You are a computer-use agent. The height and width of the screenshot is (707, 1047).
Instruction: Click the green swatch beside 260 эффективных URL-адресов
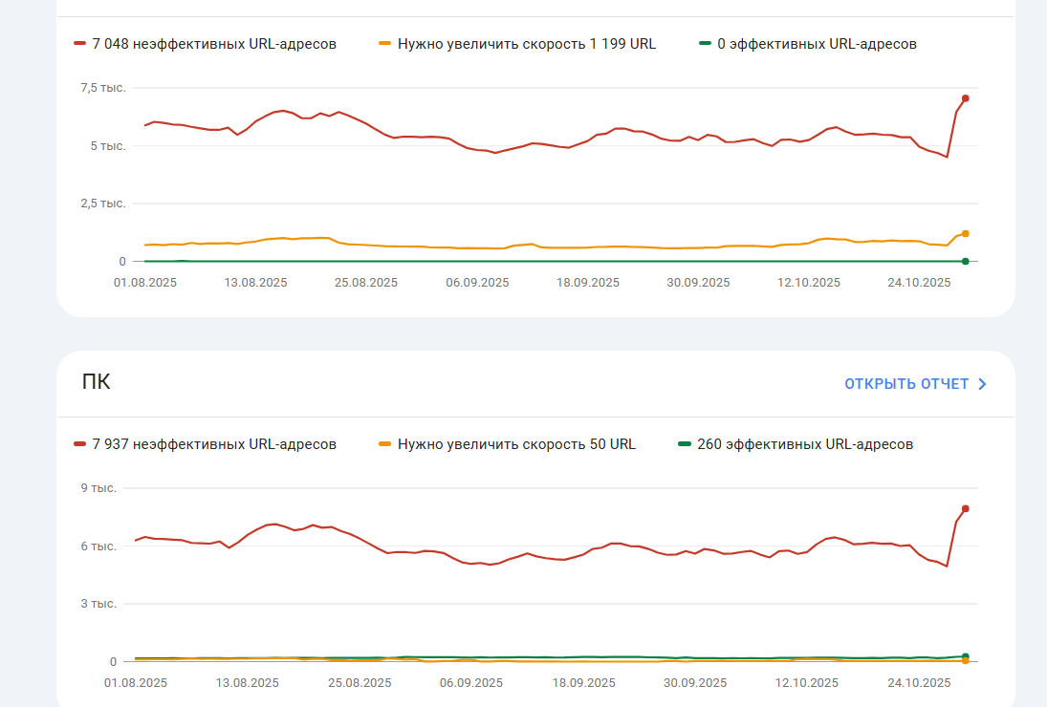[x=685, y=443]
